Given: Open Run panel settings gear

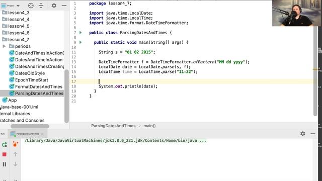Looking at the screenshot, I should [x=303, y=134].
